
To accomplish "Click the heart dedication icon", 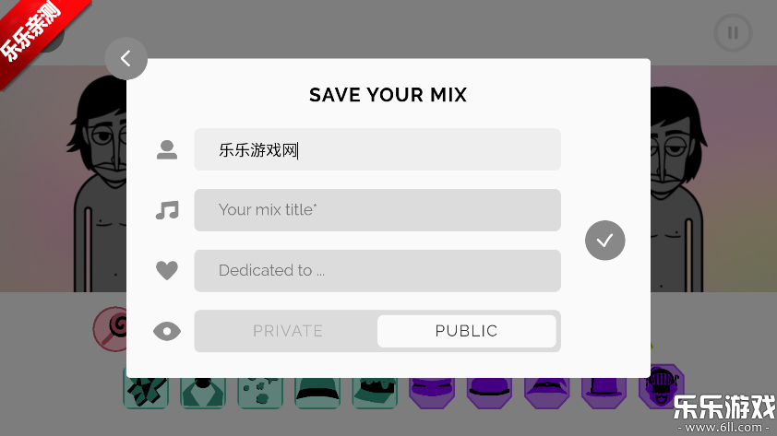I will [x=167, y=271].
